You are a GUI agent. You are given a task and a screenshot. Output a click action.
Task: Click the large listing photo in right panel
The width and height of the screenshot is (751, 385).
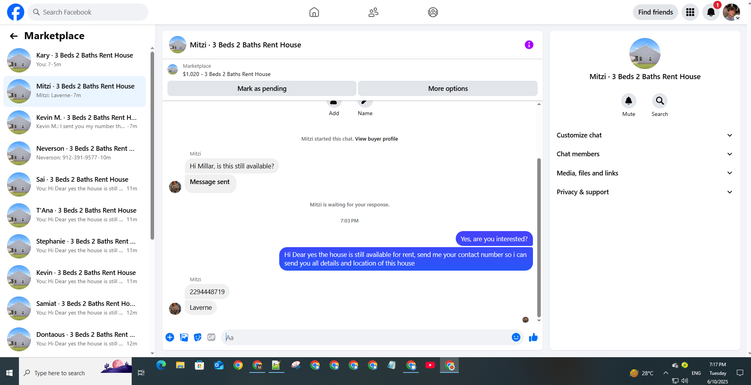[645, 53]
